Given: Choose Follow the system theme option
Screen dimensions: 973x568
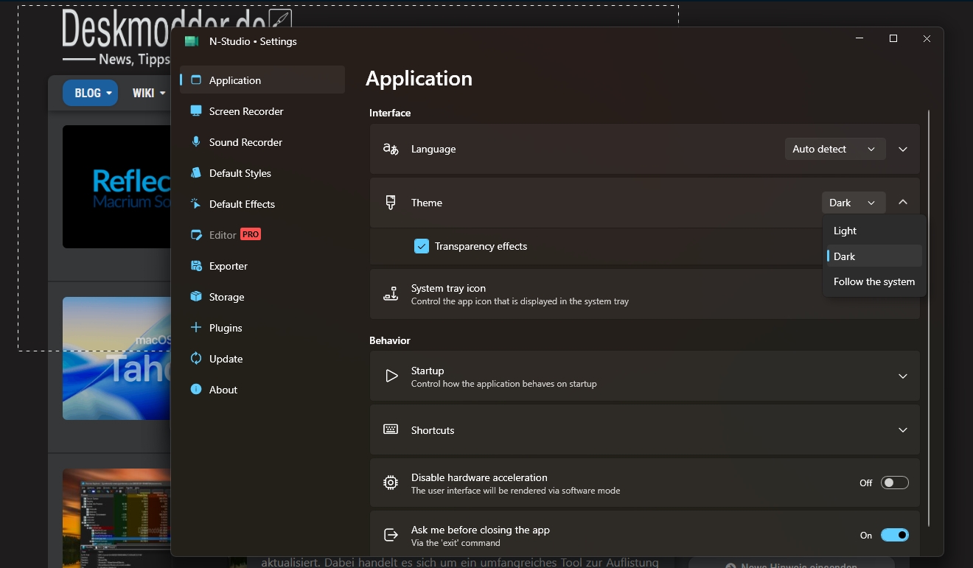Looking at the screenshot, I should [873, 281].
